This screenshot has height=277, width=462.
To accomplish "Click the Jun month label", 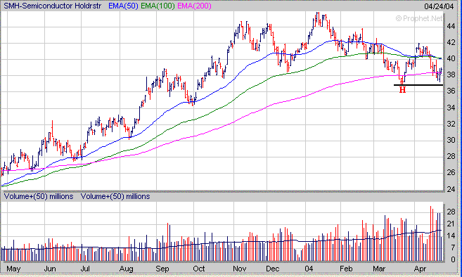I will [50, 269].
